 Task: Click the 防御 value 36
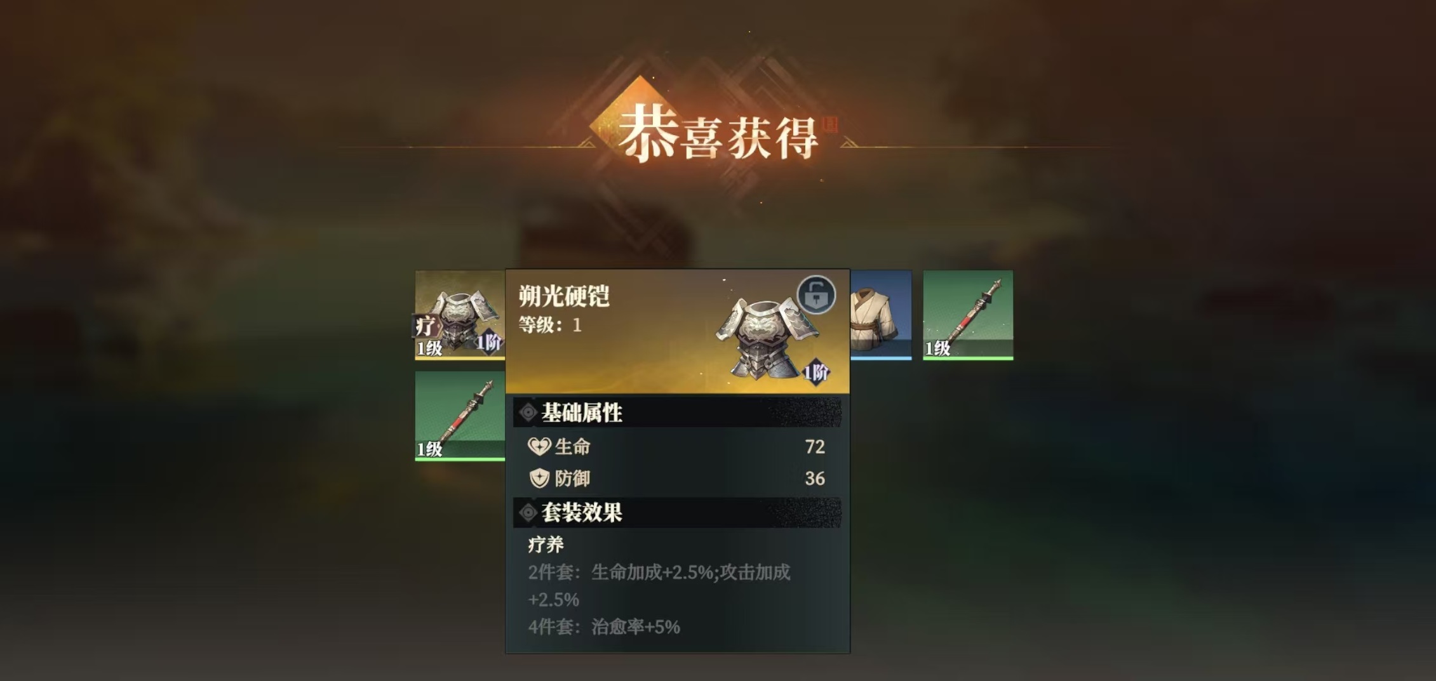pyautogui.click(x=815, y=478)
